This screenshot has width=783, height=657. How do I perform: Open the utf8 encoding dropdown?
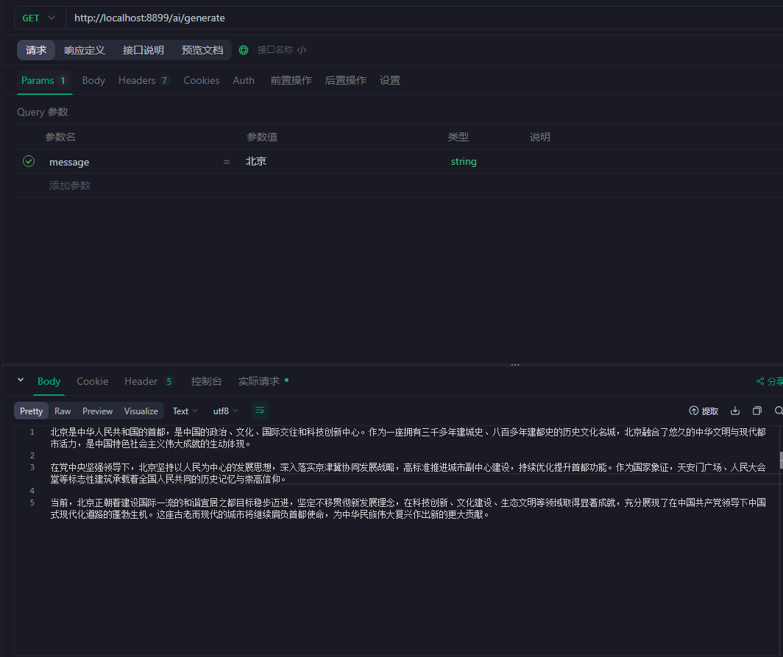tap(225, 411)
